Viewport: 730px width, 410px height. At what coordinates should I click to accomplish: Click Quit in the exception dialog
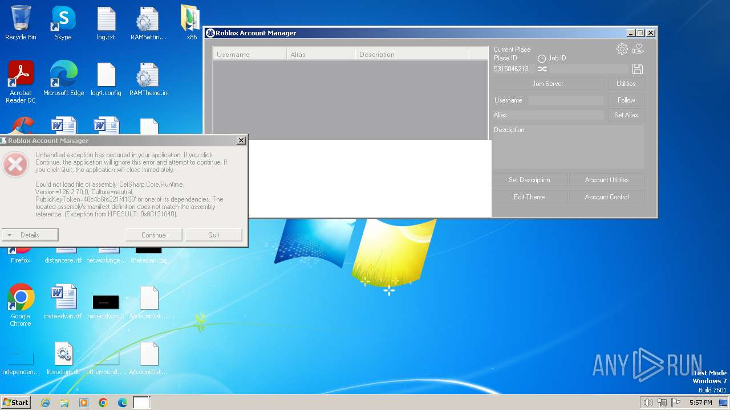[x=214, y=235]
